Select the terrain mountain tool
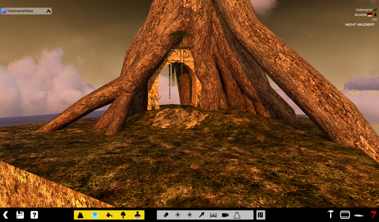Image resolution: width=379 pixels, height=222 pixels. click(81, 215)
